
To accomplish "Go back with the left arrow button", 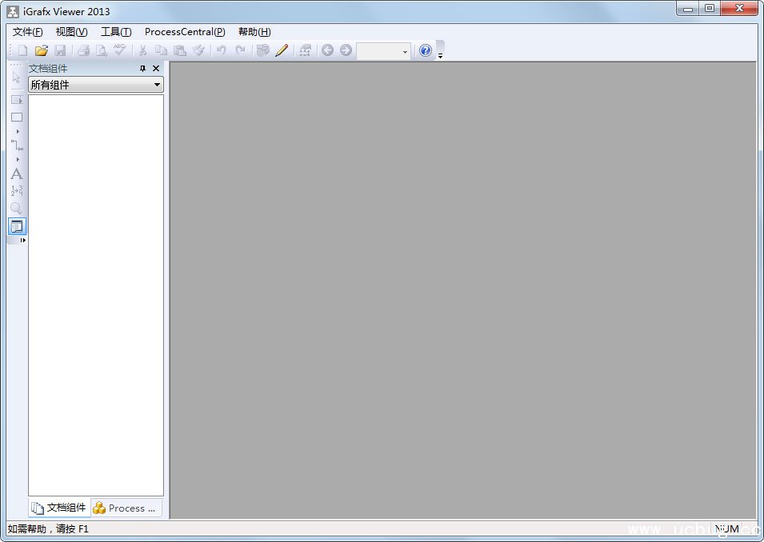I will tap(327, 50).
